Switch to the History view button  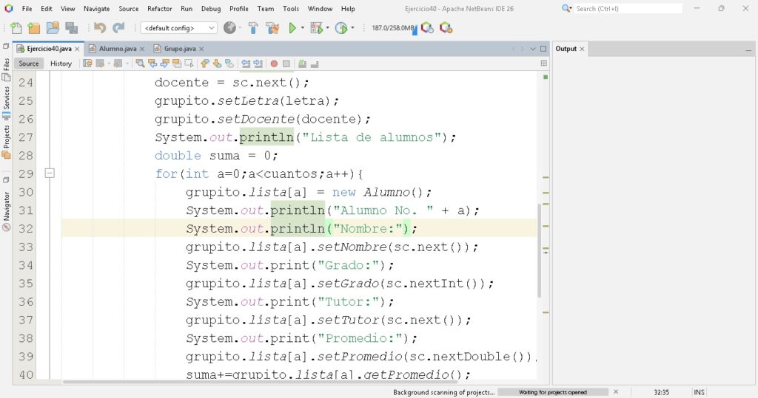[61, 64]
